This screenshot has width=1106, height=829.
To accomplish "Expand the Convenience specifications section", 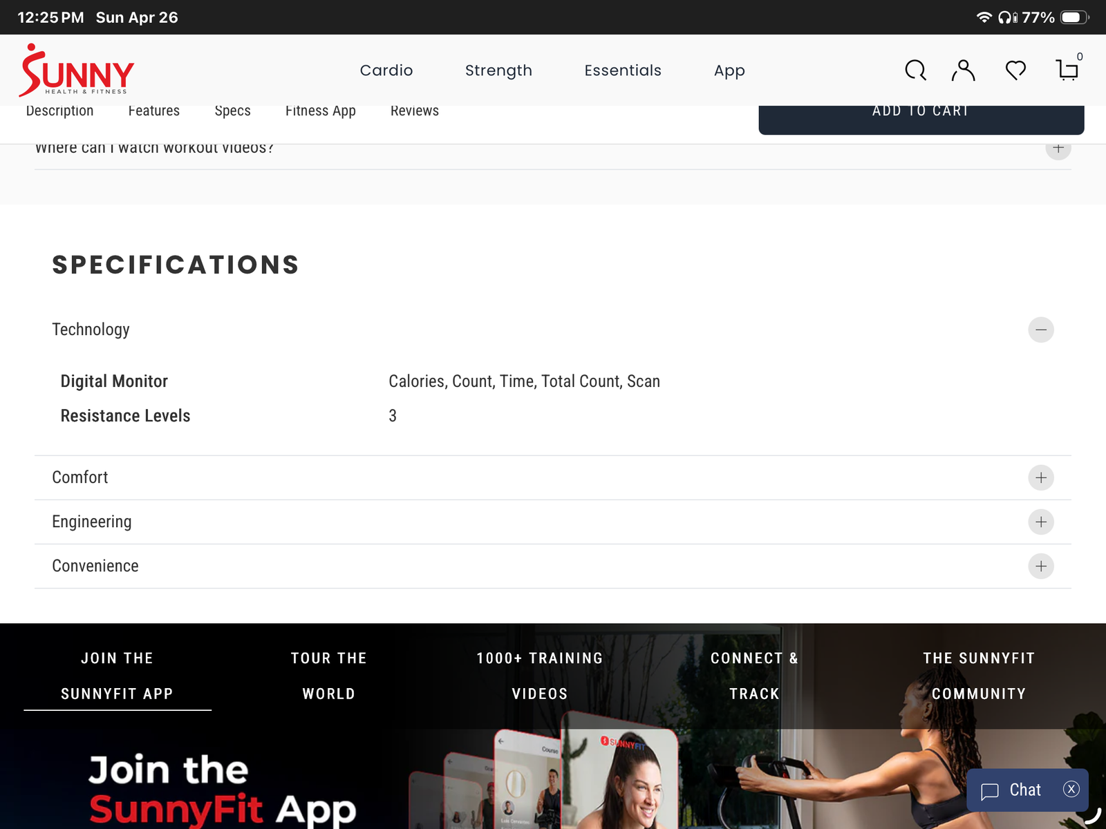I will click(x=1040, y=566).
